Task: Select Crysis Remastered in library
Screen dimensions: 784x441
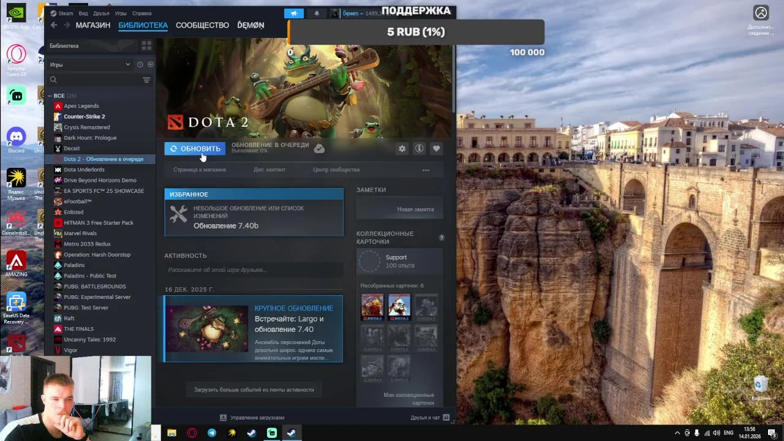Action: pyautogui.click(x=87, y=127)
